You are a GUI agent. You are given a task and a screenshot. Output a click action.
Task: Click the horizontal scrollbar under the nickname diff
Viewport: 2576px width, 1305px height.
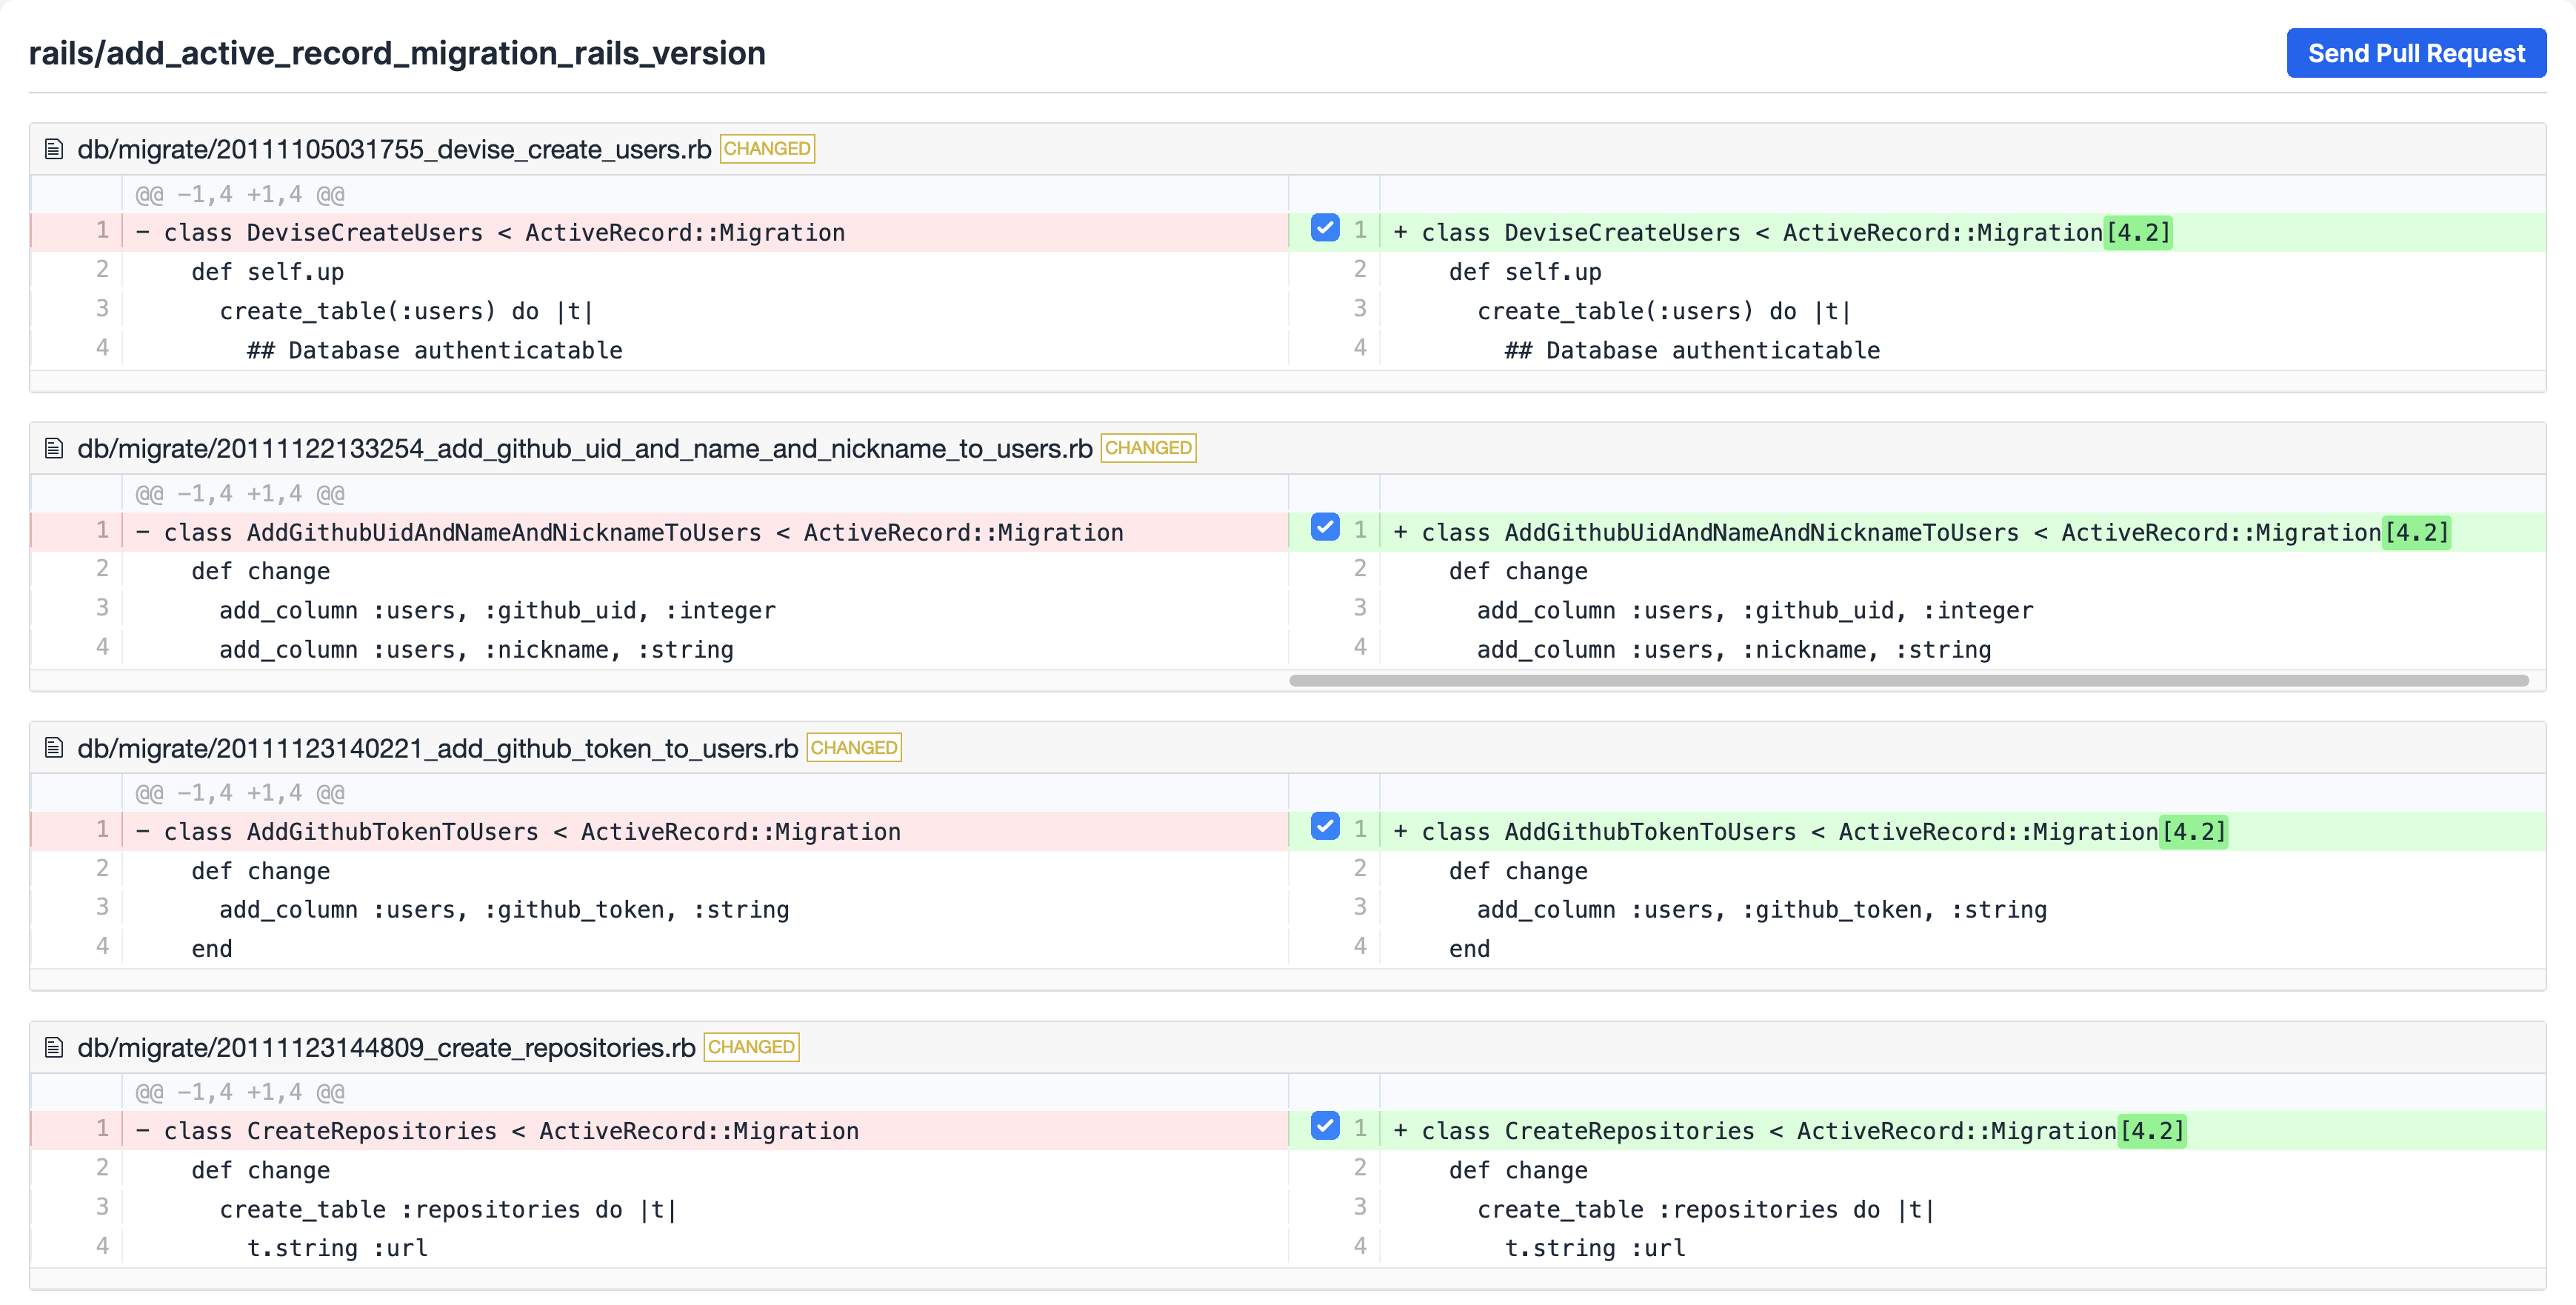[1909, 681]
